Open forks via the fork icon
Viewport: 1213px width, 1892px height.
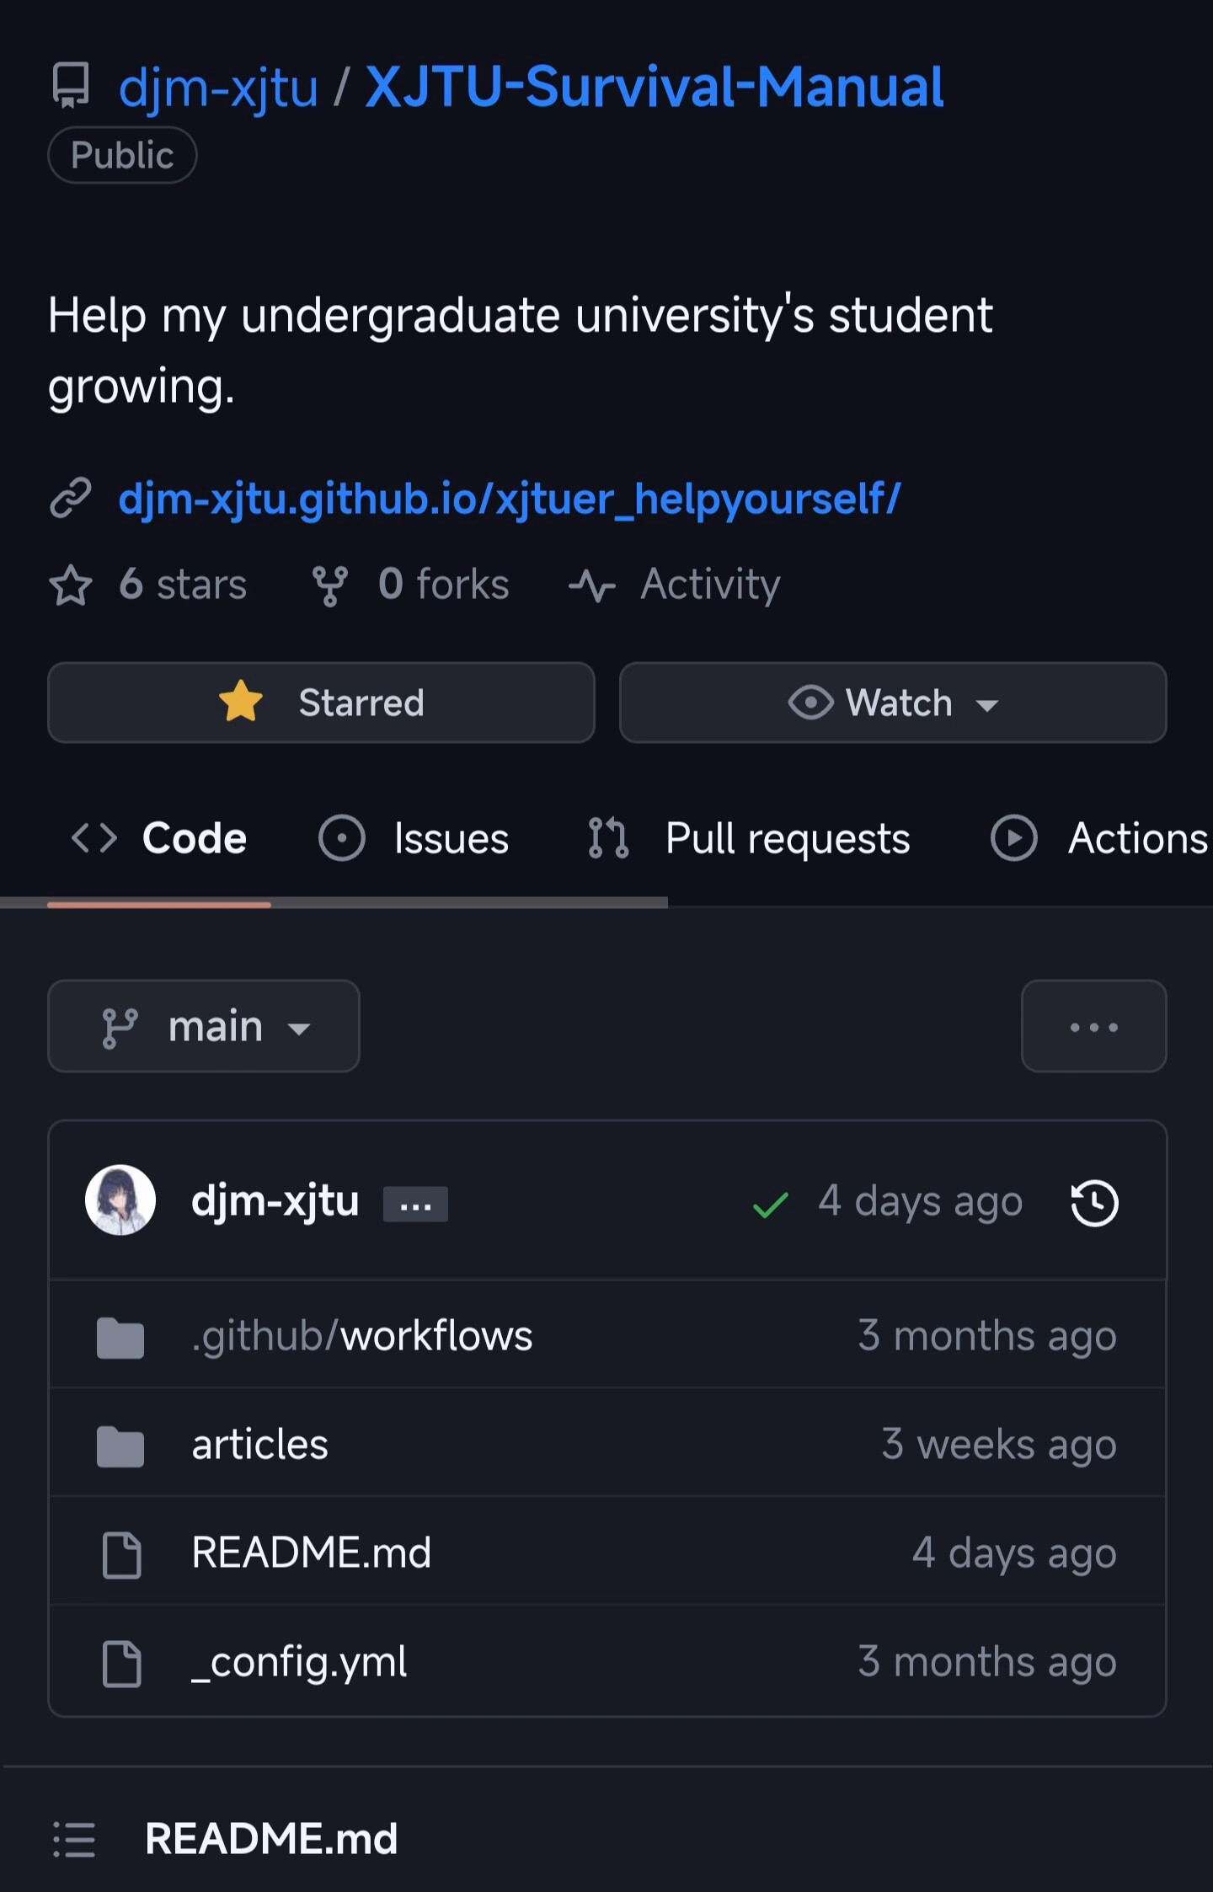click(x=329, y=585)
